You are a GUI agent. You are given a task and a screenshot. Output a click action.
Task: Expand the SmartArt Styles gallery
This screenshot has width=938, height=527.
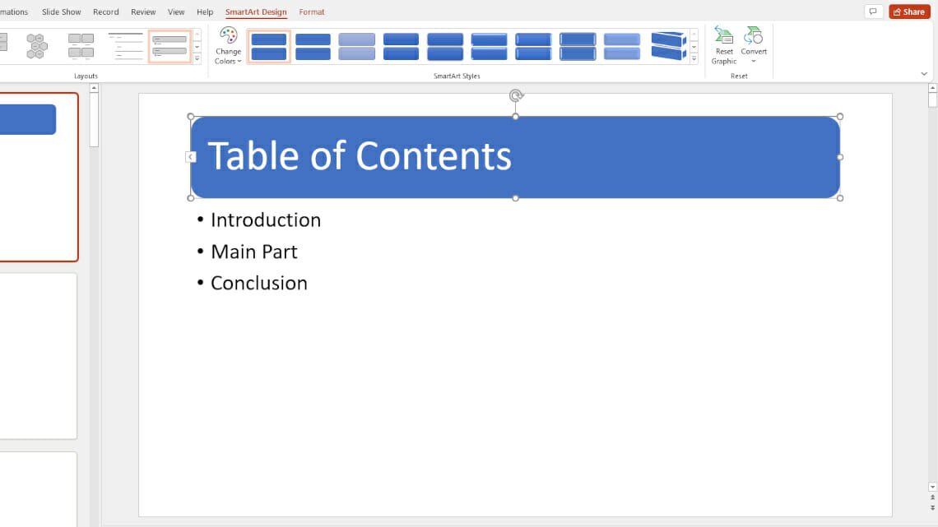(694, 59)
